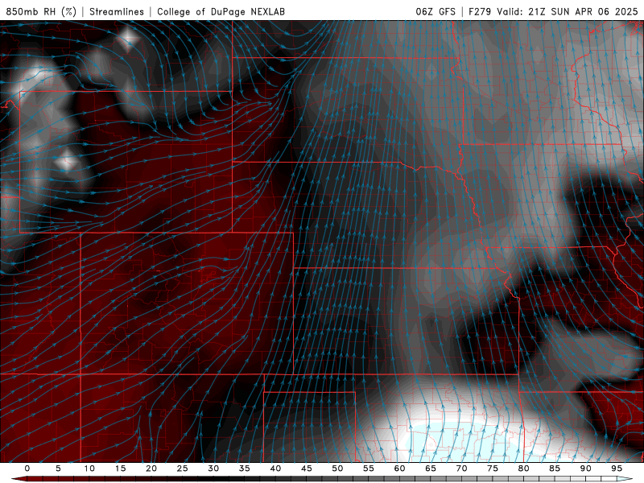
Task: Click the '45' value on color scale
Action: pyautogui.click(x=307, y=469)
